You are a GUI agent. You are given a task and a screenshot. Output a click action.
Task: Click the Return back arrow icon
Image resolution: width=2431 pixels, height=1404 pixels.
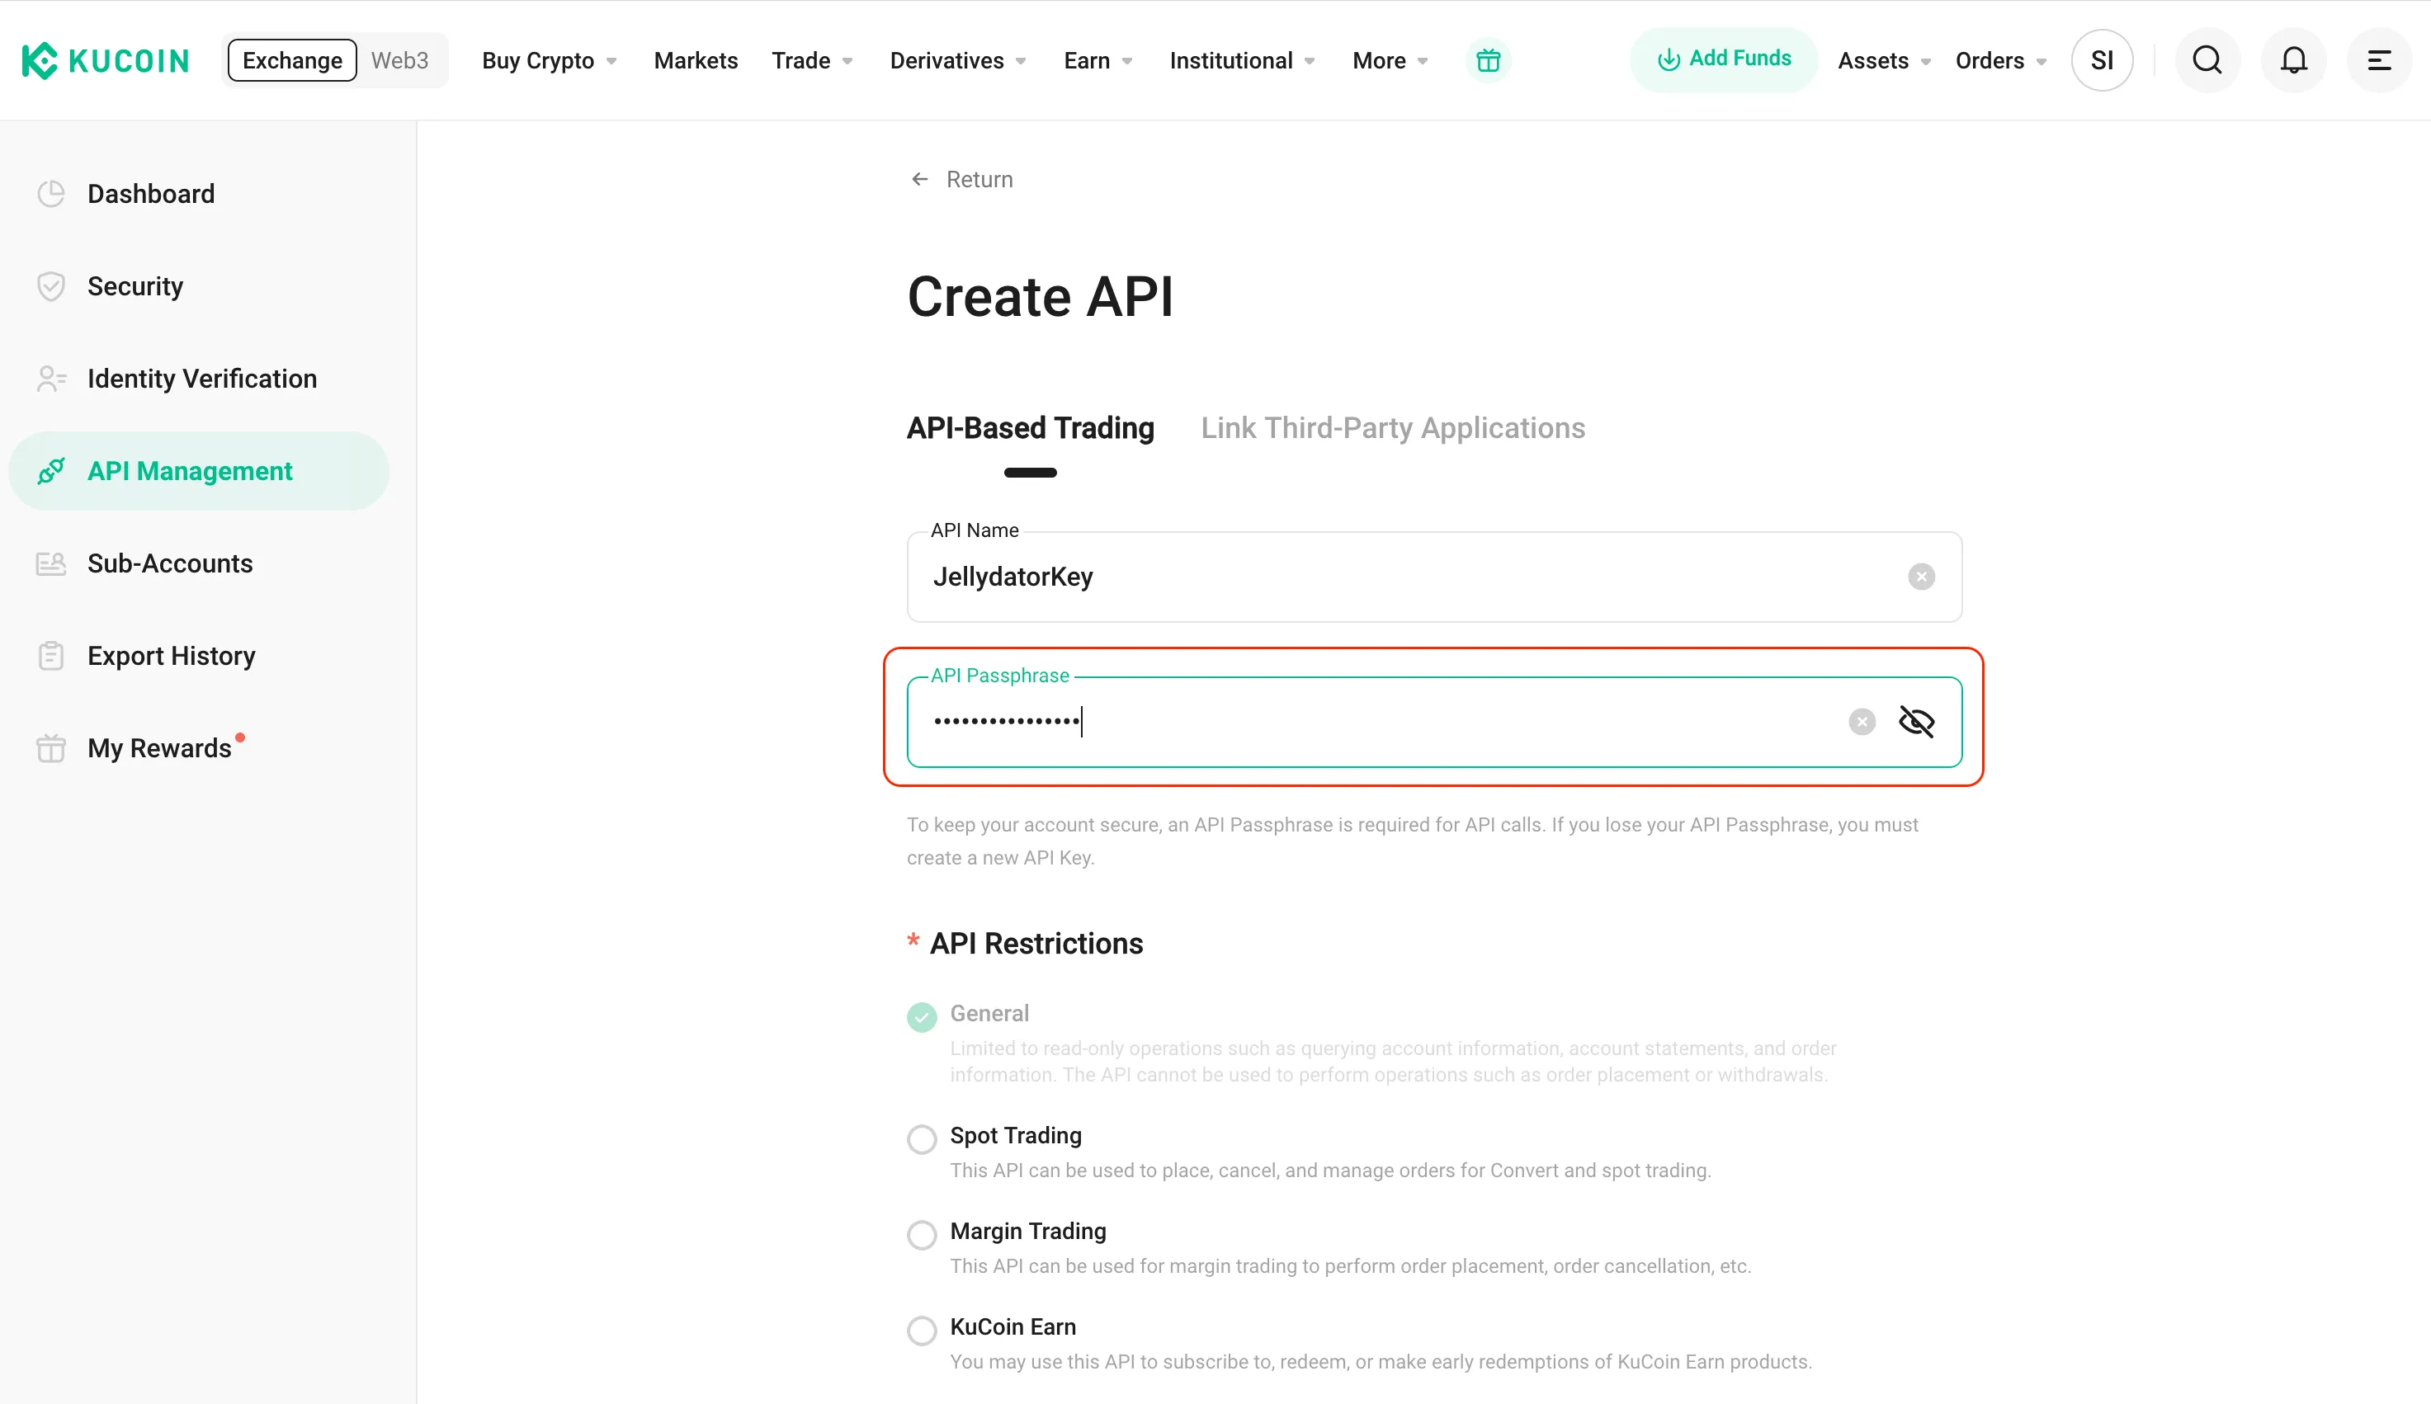(x=920, y=179)
